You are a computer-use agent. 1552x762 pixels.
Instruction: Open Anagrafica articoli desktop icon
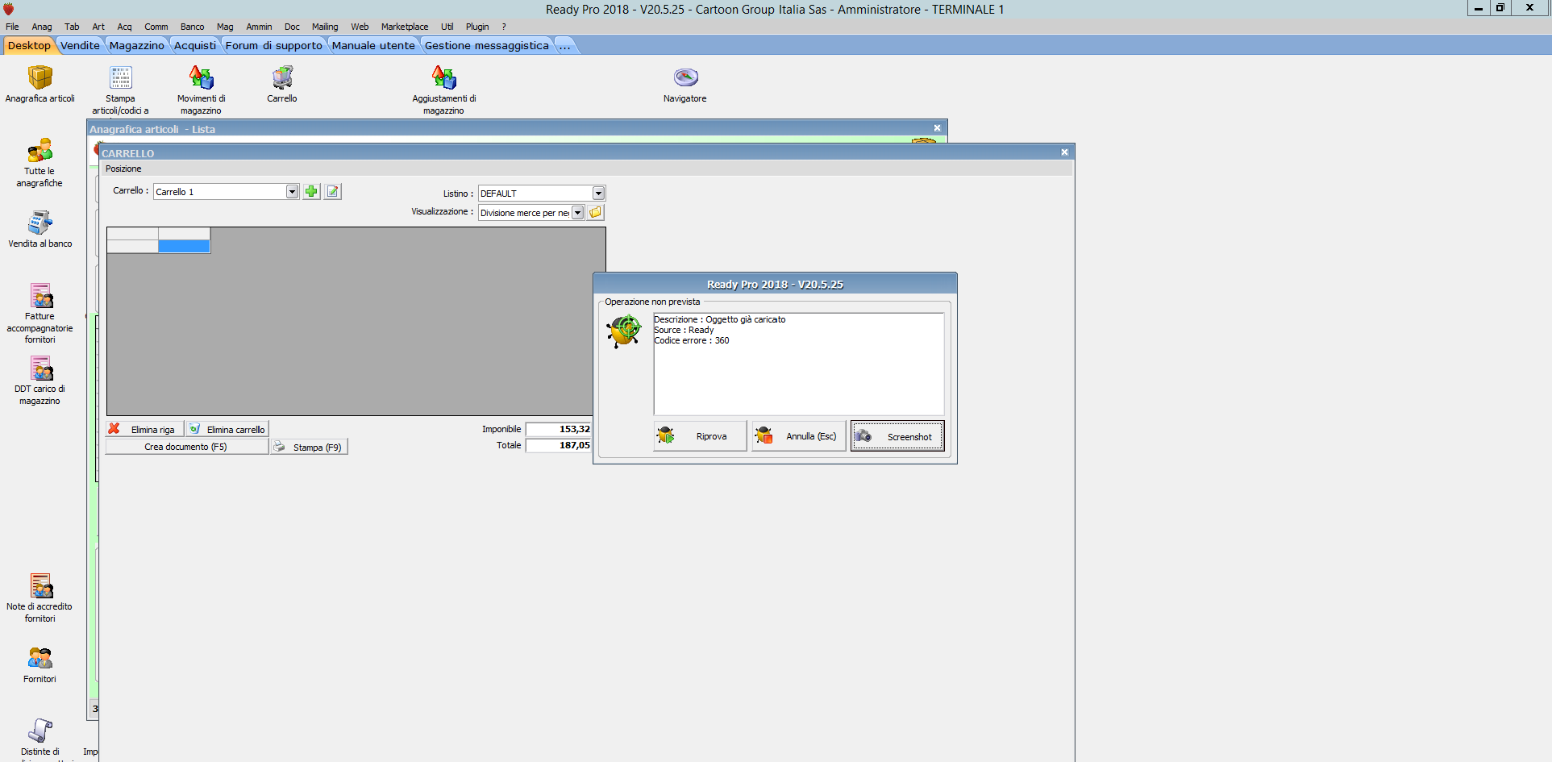(40, 85)
